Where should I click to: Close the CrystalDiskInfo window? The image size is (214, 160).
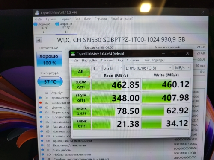pos(203,12)
